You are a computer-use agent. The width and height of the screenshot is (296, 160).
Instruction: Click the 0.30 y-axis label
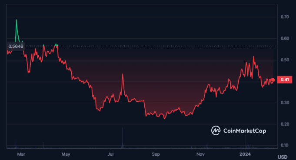tap(285, 103)
